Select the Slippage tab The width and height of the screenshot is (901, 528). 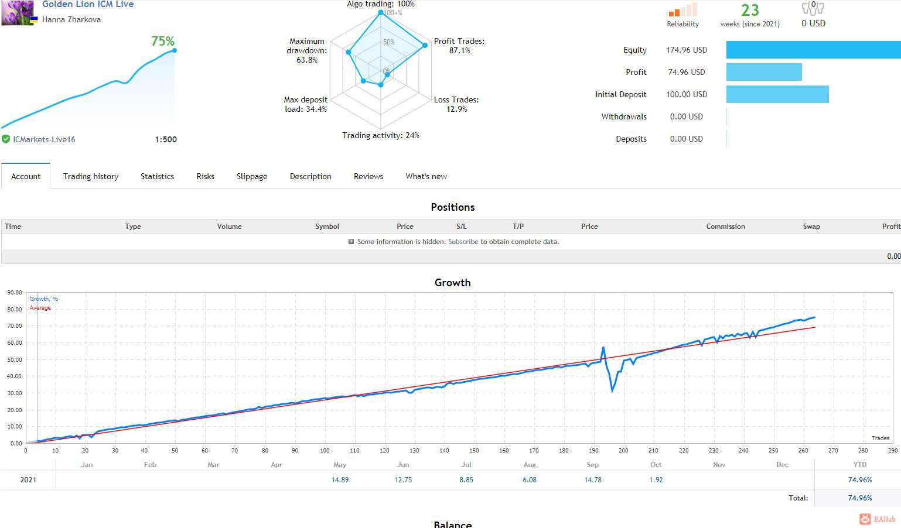[x=252, y=176]
